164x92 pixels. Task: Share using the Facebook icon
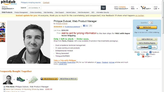pyautogui.click(x=150, y=52)
